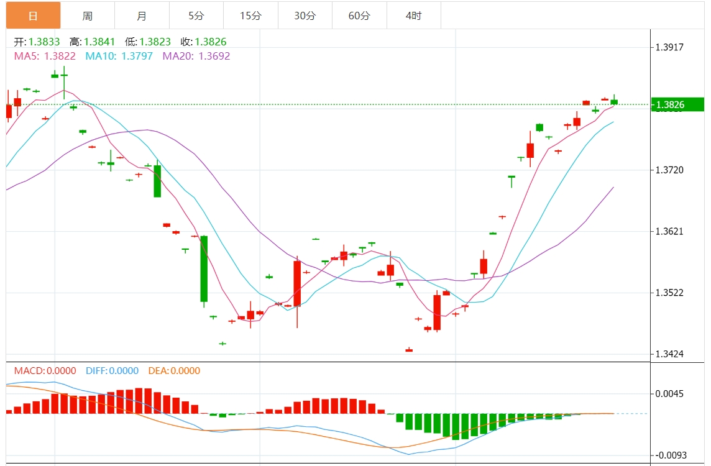Click the MA10 legend label
Viewport: 711px width, 466px height.
click(119, 56)
